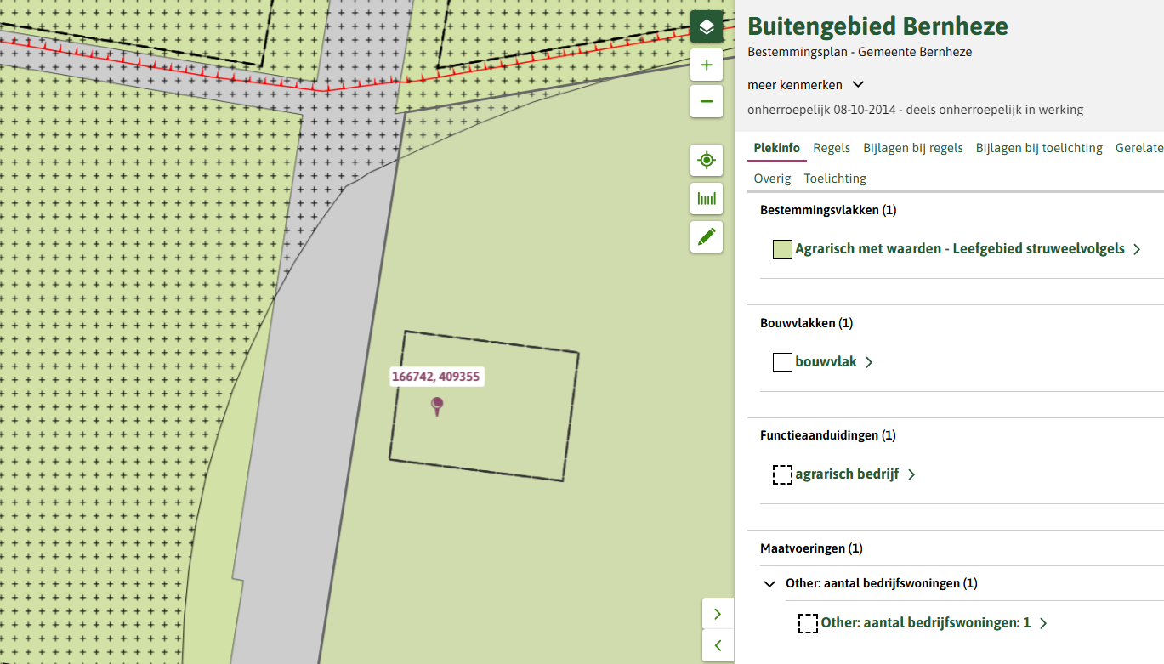Click the Bestemmingsvlakken (1) heading
Image resolution: width=1164 pixels, height=664 pixels.
[828, 210]
